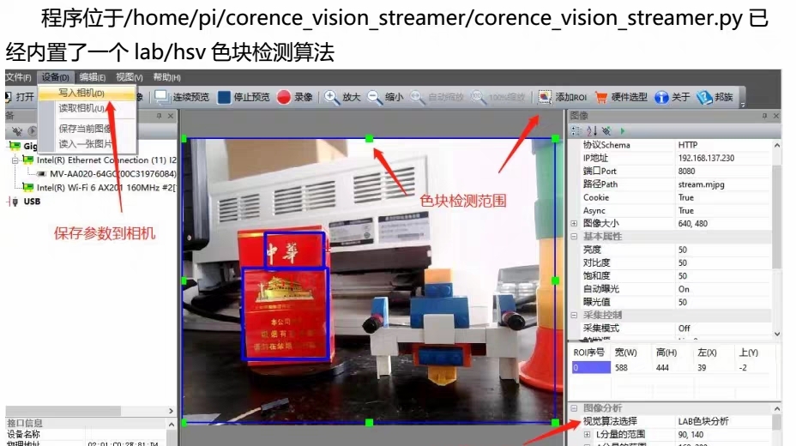Collapse the Intel Ethernet Connection tree node

click(15, 160)
